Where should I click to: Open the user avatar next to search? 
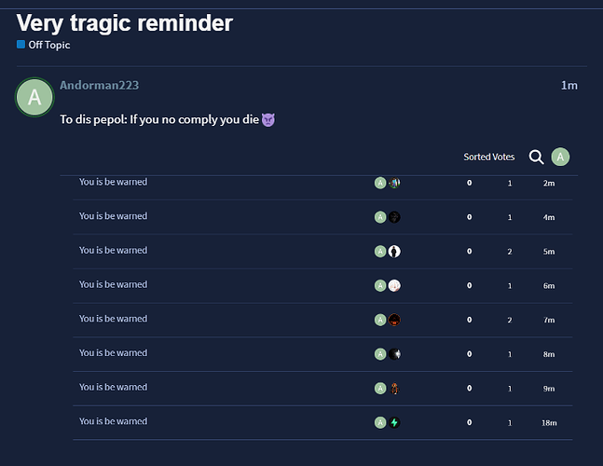(x=560, y=157)
